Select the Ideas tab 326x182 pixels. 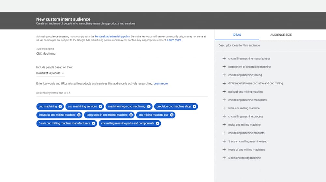[x=237, y=35]
